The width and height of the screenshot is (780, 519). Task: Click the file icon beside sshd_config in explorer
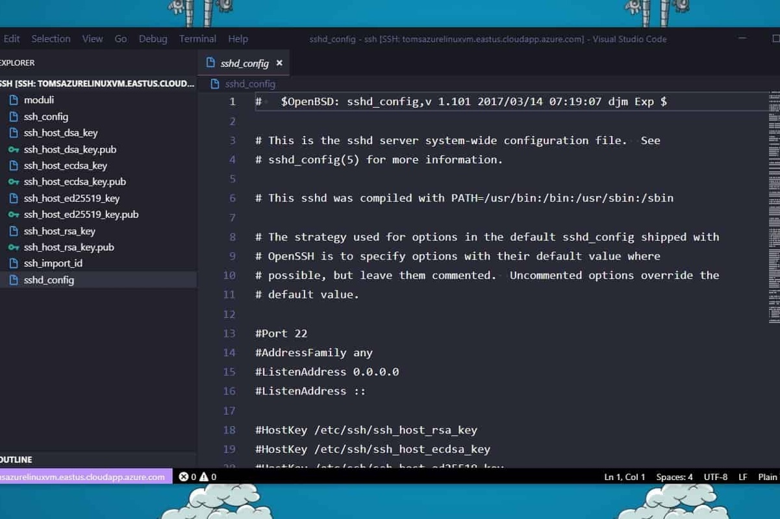[x=13, y=280]
